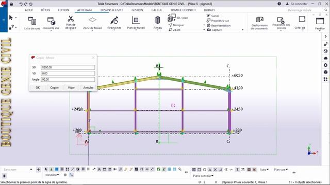Click the redo arrow in title bar
The height and width of the screenshot is (185, 330).
[26, 4]
